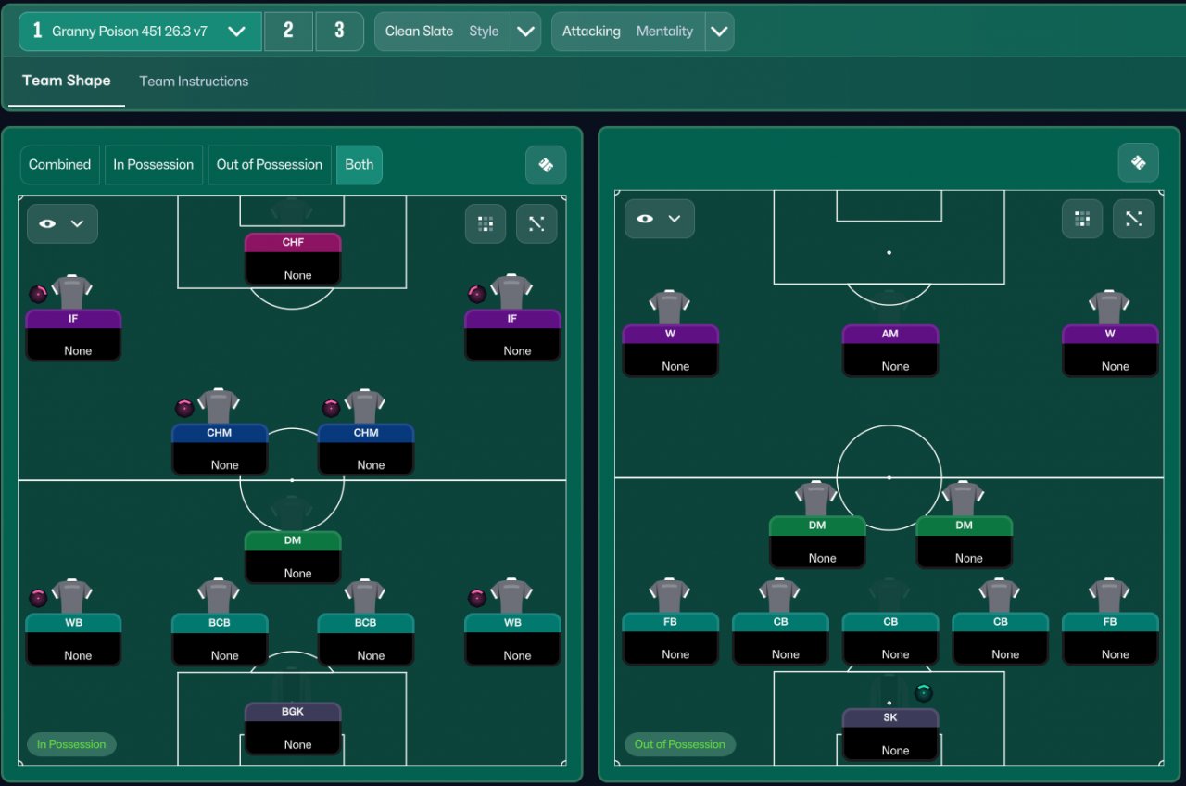Click the teal badge next to the SK goalkeeper

923,692
